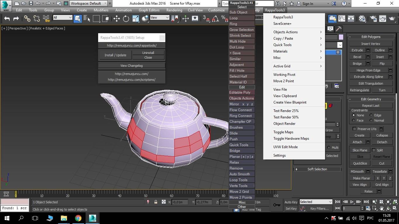Click the Set Keys large key icon
Screen dimensions: 399x224
point(277,205)
